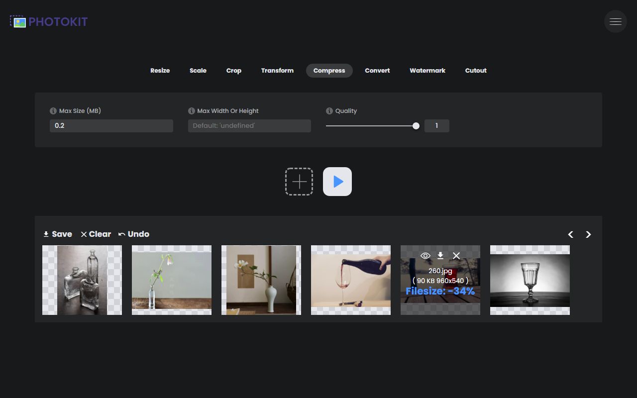Select the white vase with flower thumbnail
637x398 pixels.
[261, 280]
